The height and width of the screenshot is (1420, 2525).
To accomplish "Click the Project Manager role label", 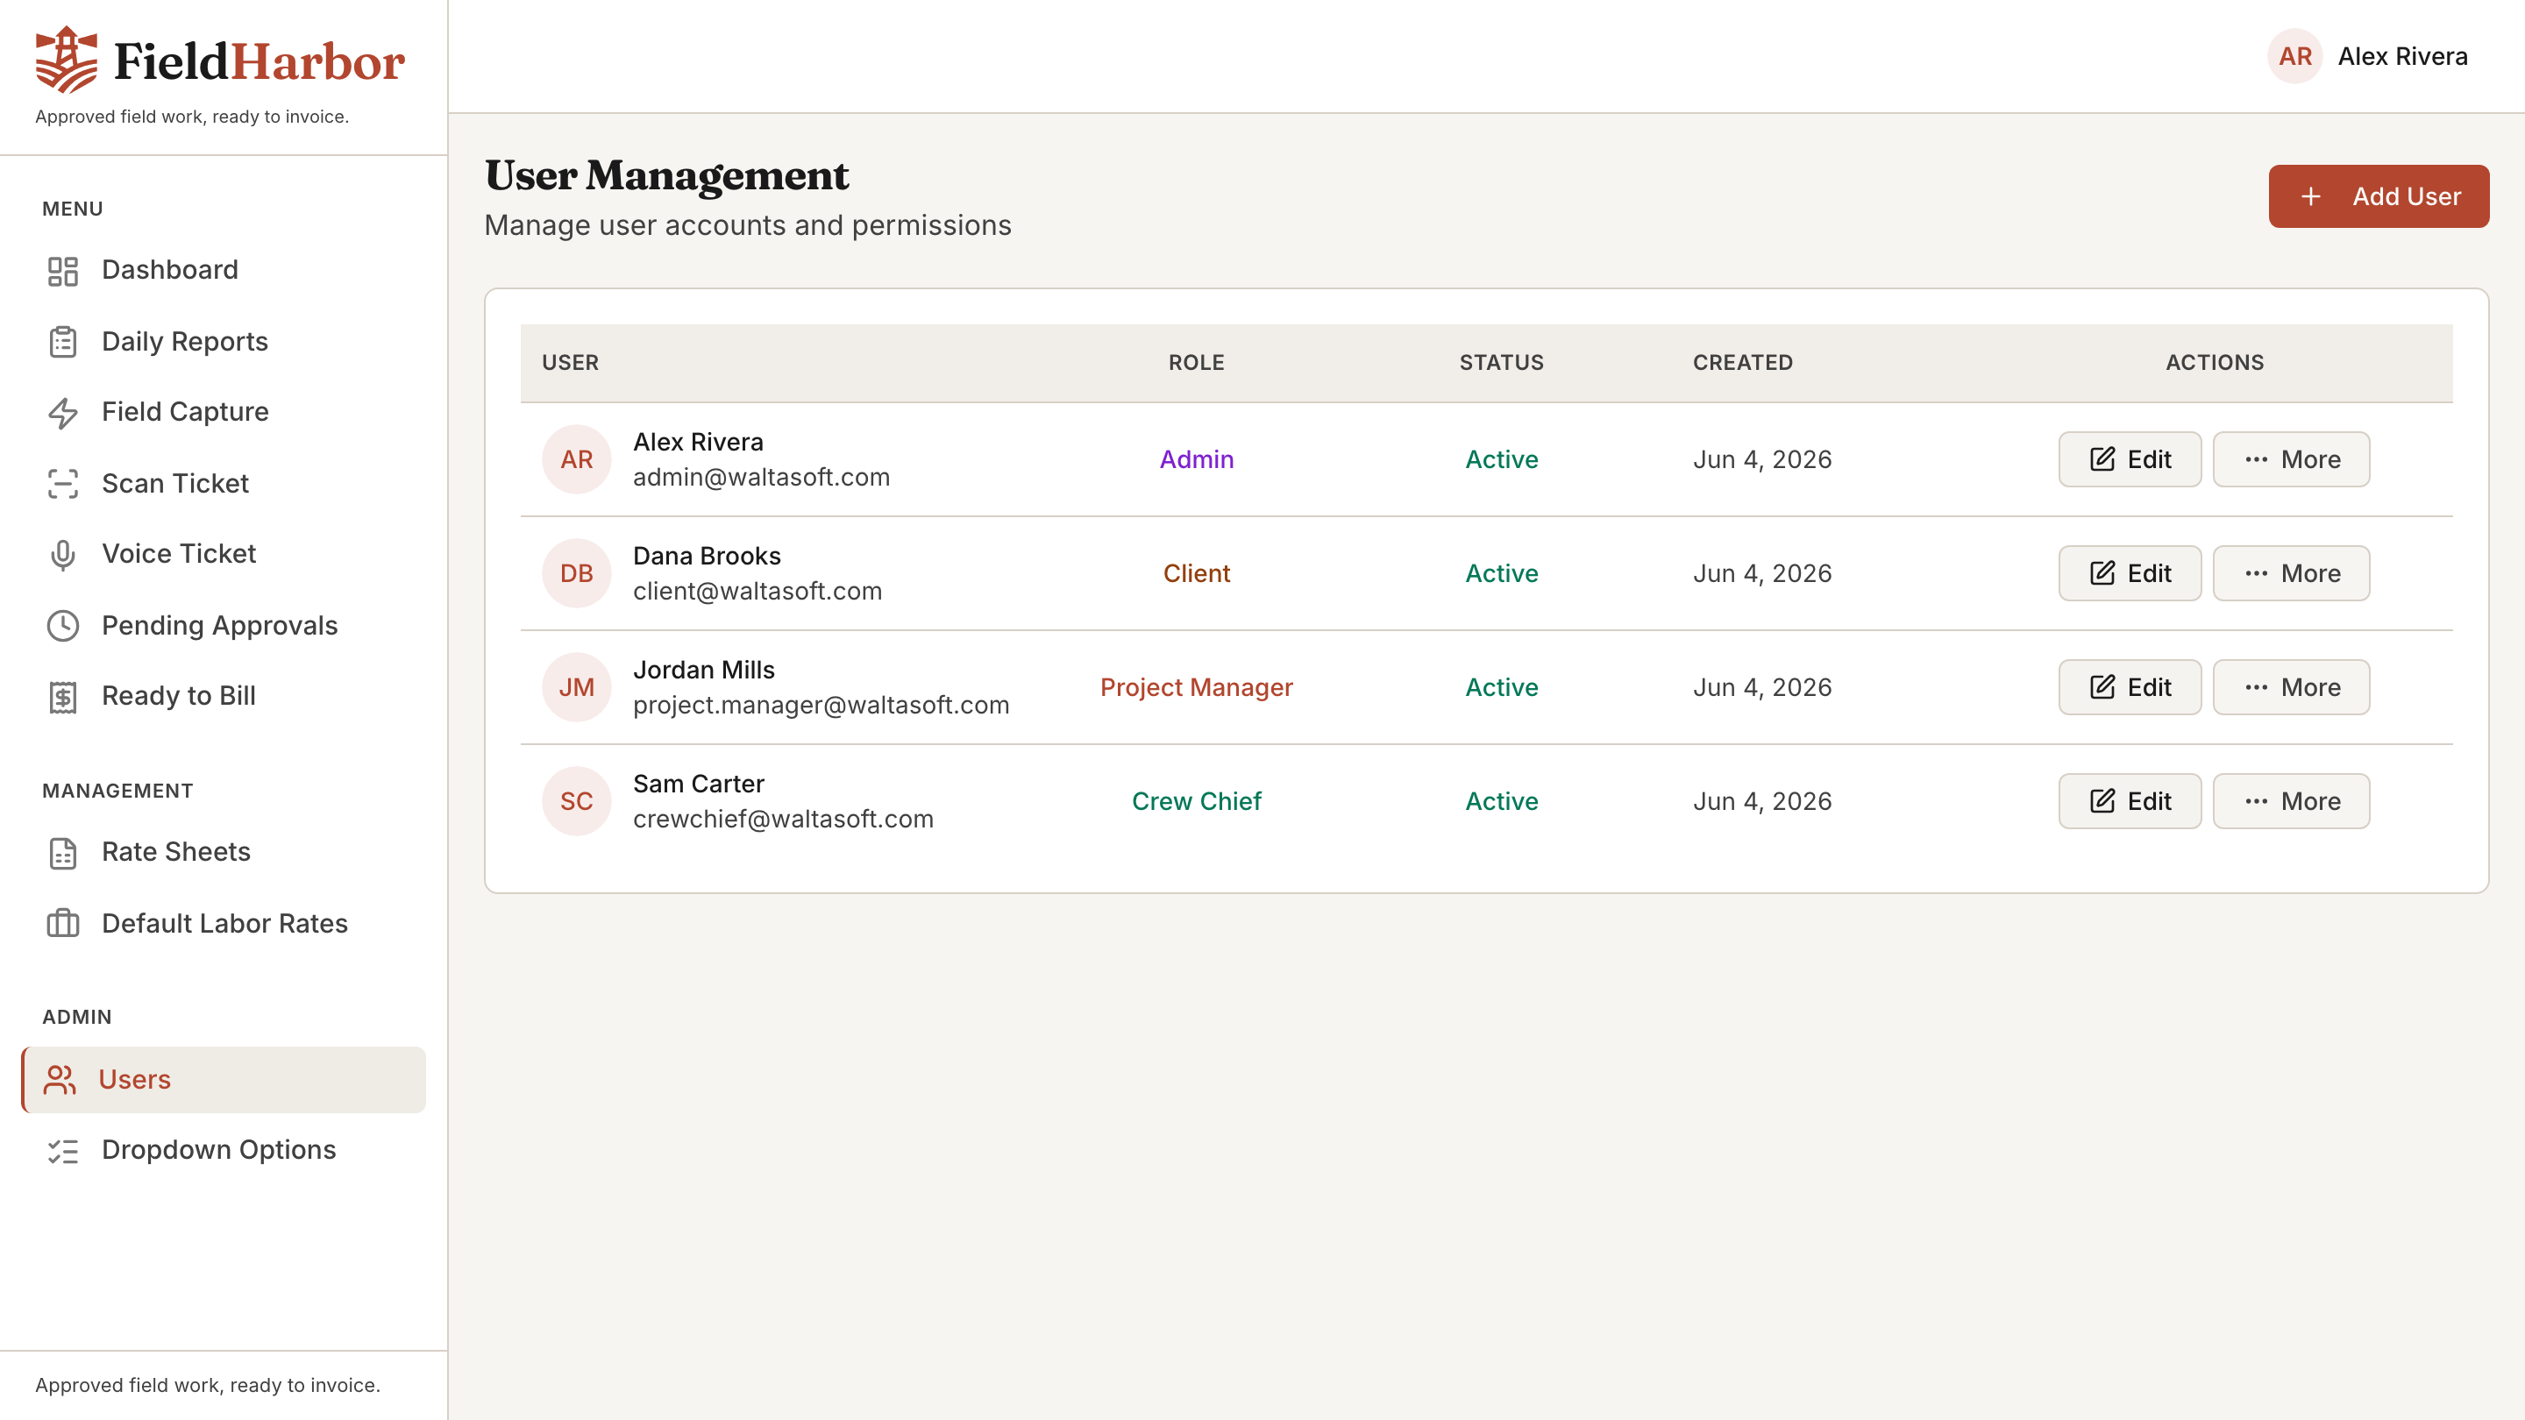I will pyautogui.click(x=1196, y=687).
